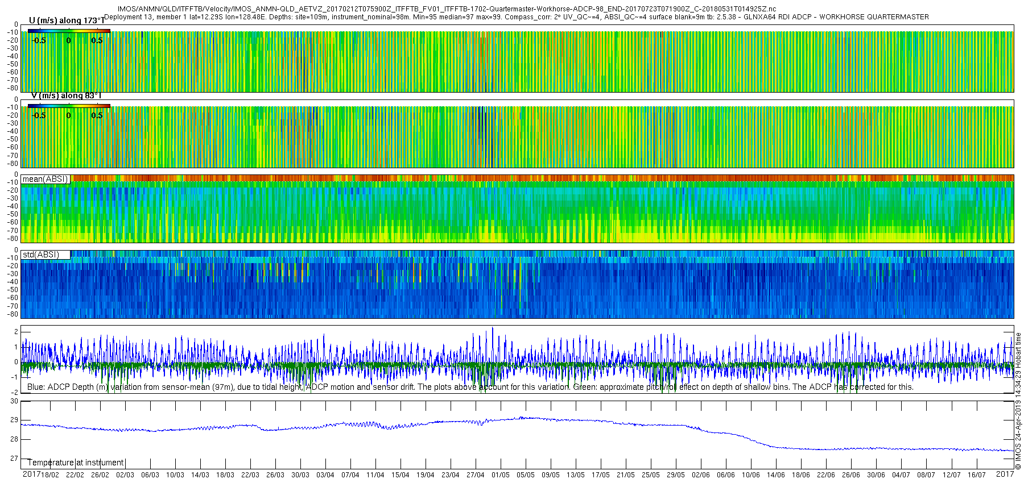Click the U velocity colorbar
1024x483 pixels.
[x=69, y=31]
